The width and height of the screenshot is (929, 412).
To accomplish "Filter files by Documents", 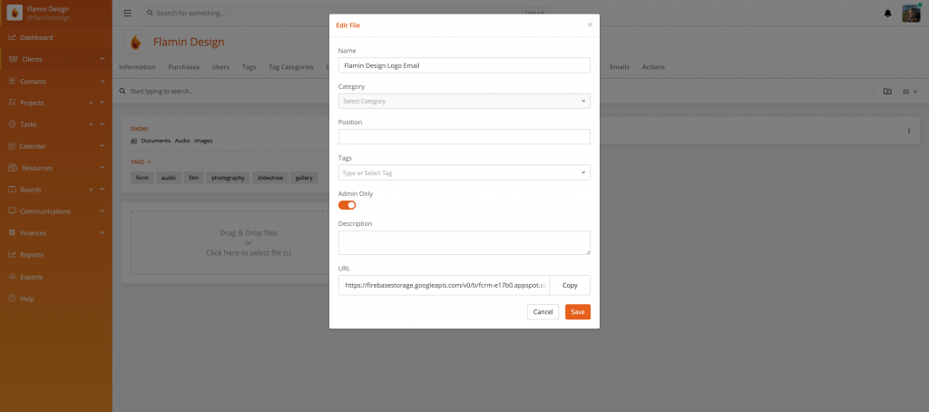I will 156,141.
